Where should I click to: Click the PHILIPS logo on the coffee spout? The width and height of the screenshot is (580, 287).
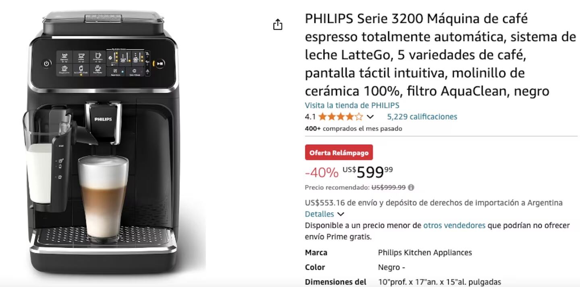tap(103, 119)
